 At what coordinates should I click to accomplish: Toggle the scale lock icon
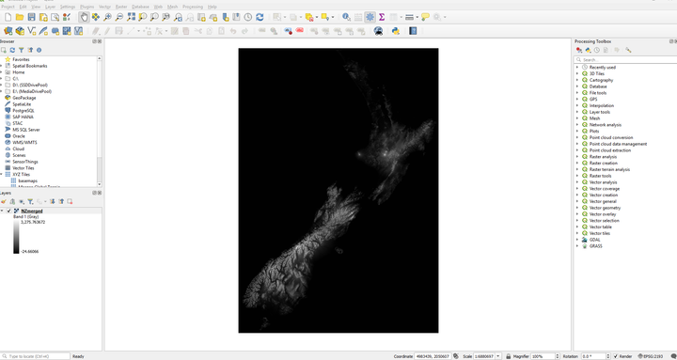tap(509, 356)
